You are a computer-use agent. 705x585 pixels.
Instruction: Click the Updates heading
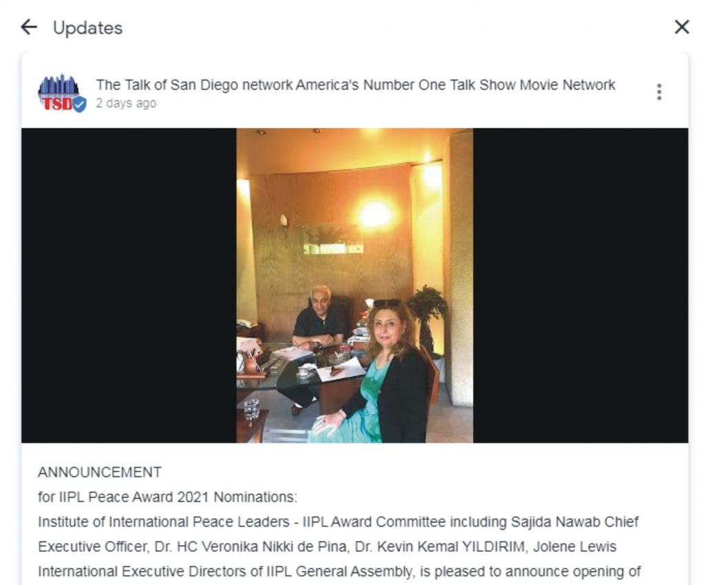click(x=87, y=28)
